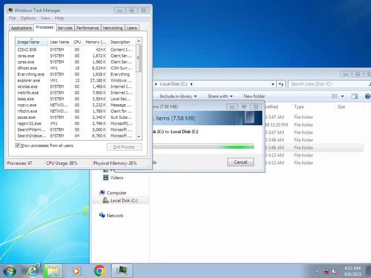Launch Google Chrome from the taskbar
This screenshot has height=278, width=371.
pos(99,271)
